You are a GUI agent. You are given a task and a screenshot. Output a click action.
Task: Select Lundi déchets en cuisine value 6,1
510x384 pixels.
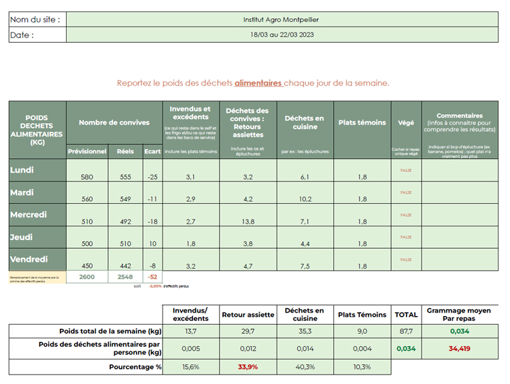305,170
